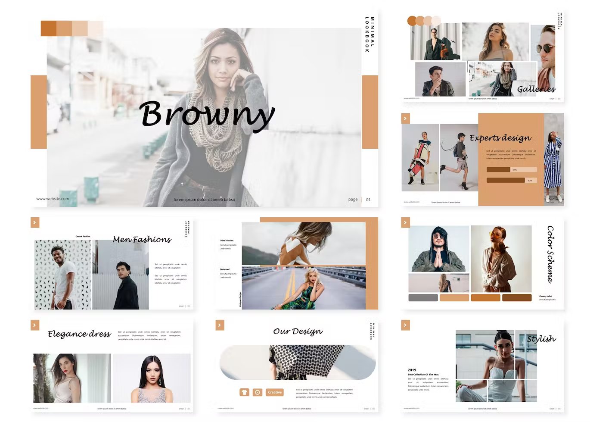Click the arrow icon on Experts design slide
Screen dimensions: 590x422
coord(405,118)
